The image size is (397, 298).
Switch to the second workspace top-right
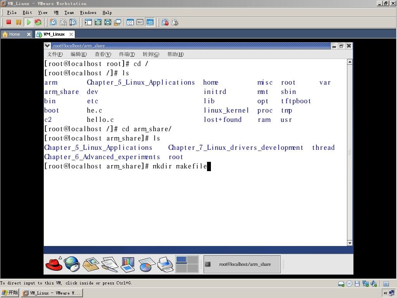click(193, 260)
